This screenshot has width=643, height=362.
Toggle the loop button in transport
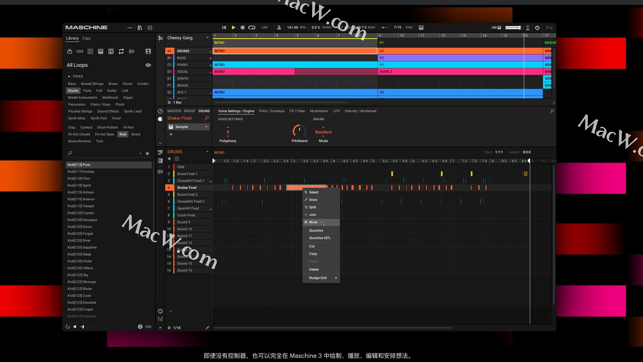(252, 27)
